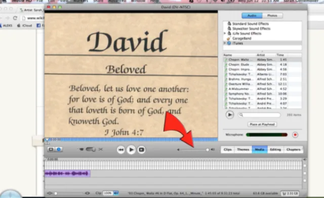This screenshot has width=324, height=198.
Task: Select iLife Sound Effects source
Action: (x=247, y=33)
